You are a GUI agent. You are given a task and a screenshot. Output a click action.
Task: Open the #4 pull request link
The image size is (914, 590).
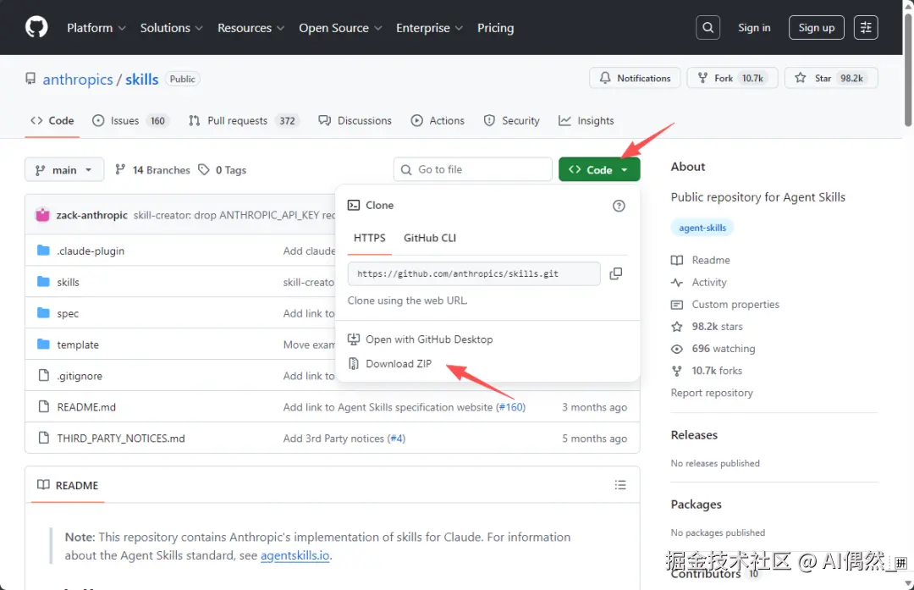[396, 438]
